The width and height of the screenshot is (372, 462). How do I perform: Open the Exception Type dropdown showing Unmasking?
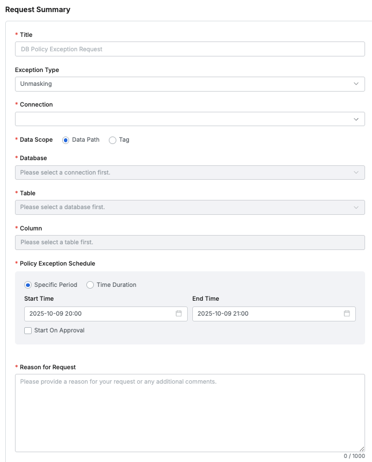click(184, 84)
